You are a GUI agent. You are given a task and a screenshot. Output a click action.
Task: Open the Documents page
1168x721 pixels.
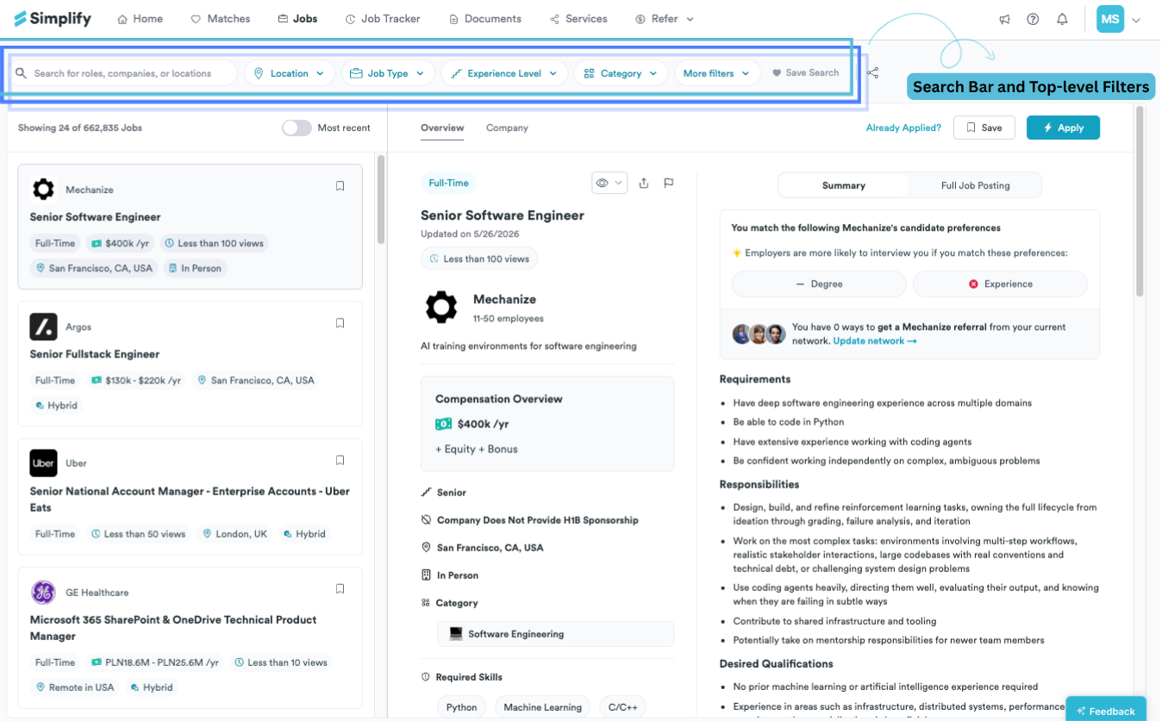tap(485, 19)
